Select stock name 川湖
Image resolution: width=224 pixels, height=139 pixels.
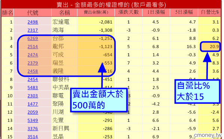[x=58, y=112]
